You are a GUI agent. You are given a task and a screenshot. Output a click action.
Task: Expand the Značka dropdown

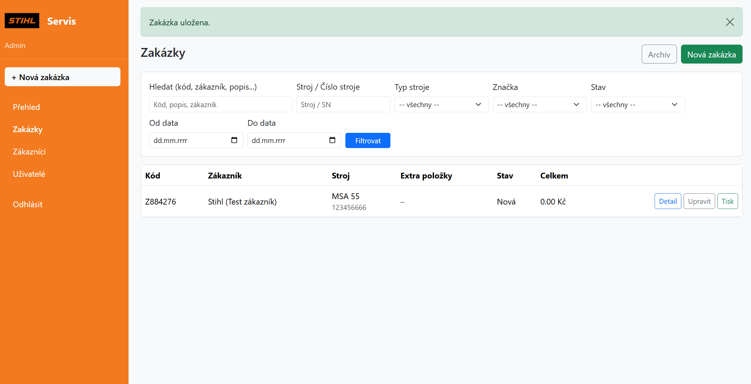coord(539,104)
